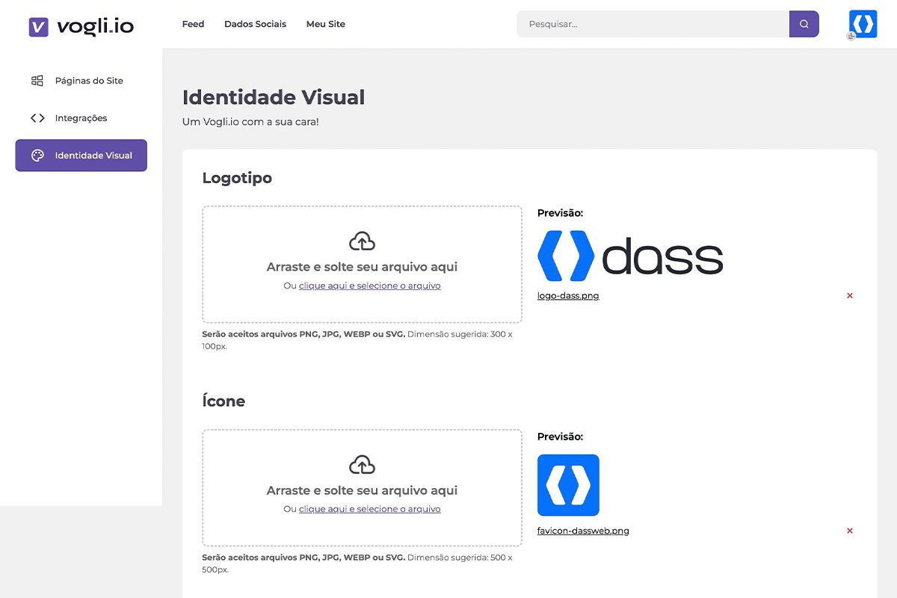Image resolution: width=897 pixels, height=598 pixels.
Task: Click the search magnifier button
Action: tap(804, 24)
